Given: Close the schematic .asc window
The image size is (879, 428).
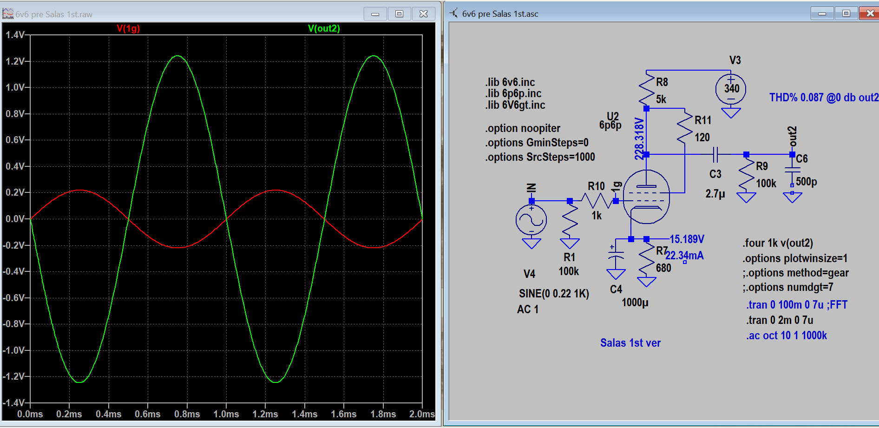Looking at the screenshot, I should [869, 13].
